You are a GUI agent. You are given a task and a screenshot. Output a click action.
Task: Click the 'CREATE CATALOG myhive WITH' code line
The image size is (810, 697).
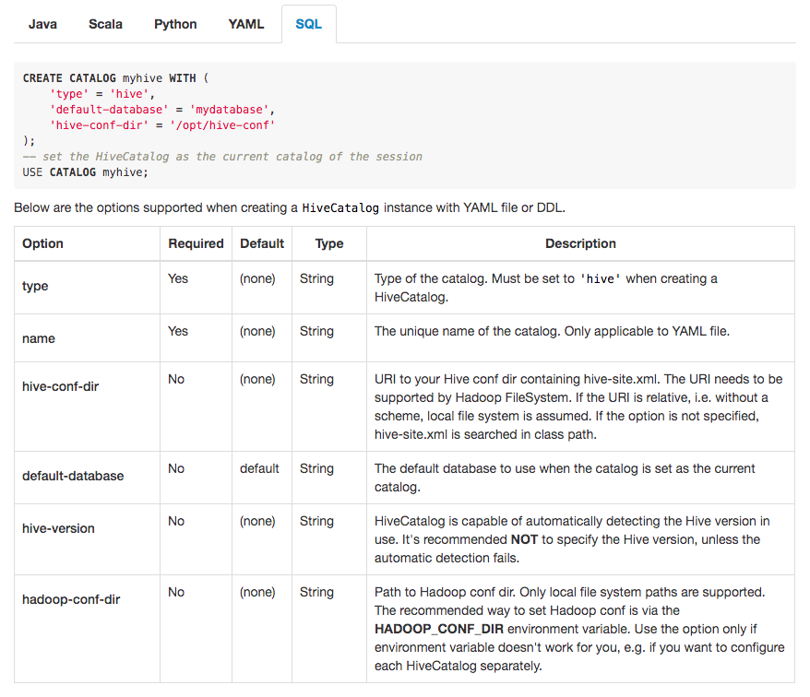[x=110, y=78]
